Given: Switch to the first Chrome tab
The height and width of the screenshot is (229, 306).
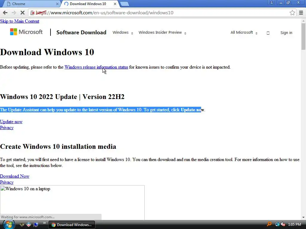Looking at the screenshot, I should pyautogui.click(x=31, y=4).
